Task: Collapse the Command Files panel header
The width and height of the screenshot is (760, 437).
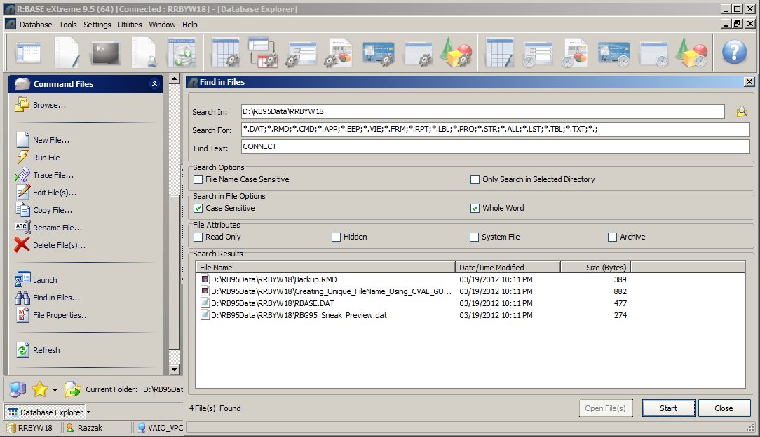Action: 155,84
